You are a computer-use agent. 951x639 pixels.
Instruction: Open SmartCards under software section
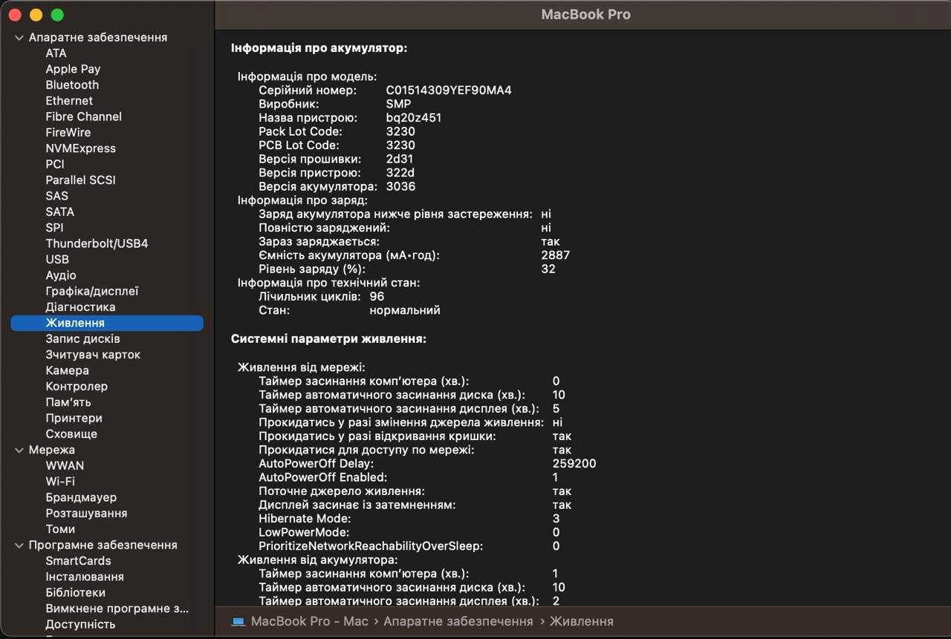(x=78, y=560)
